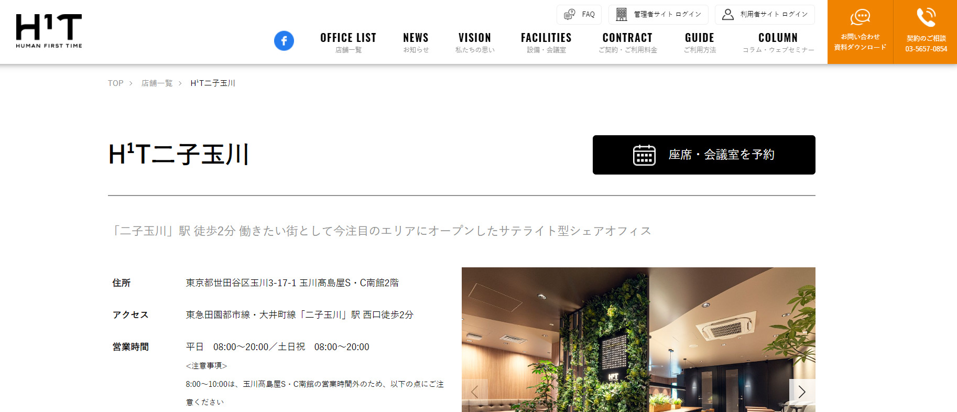Image resolution: width=957 pixels, height=412 pixels.
Task: Click the phone icon for 契約のご相談
Action: [x=926, y=17]
